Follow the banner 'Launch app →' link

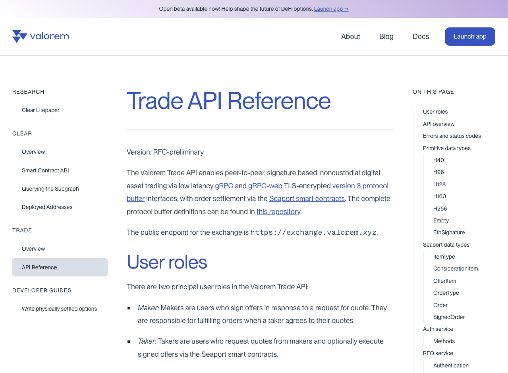[331, 9]
